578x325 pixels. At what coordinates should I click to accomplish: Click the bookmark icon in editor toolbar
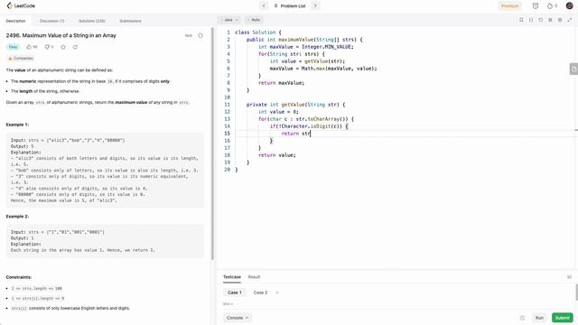521,20
